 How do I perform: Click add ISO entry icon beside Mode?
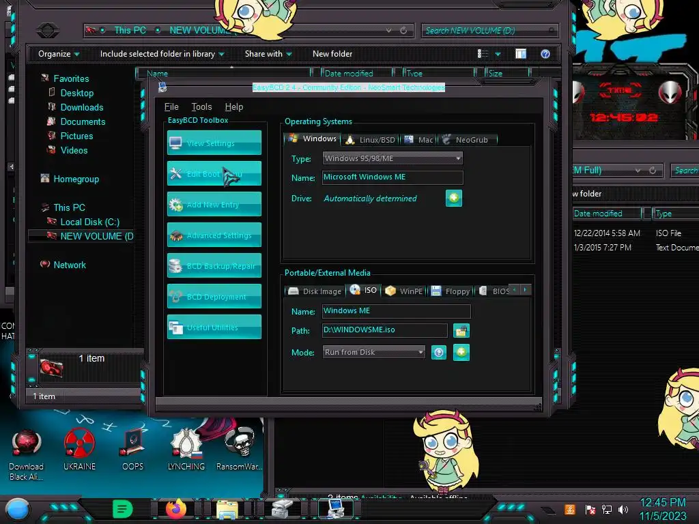pos(461,353)
